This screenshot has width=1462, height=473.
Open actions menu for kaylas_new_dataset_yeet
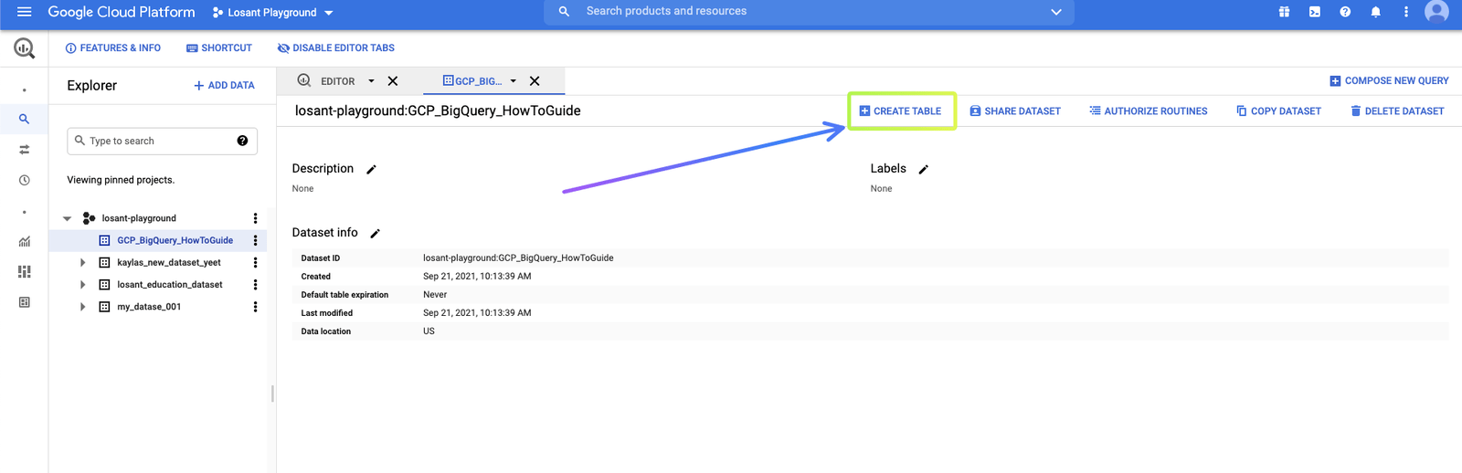point(255,263)
